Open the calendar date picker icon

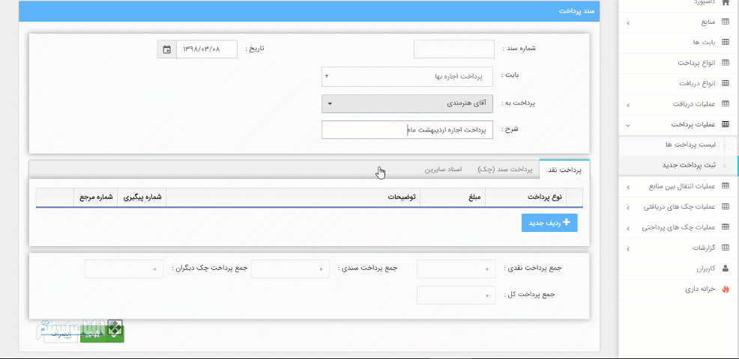click(167, 49)
